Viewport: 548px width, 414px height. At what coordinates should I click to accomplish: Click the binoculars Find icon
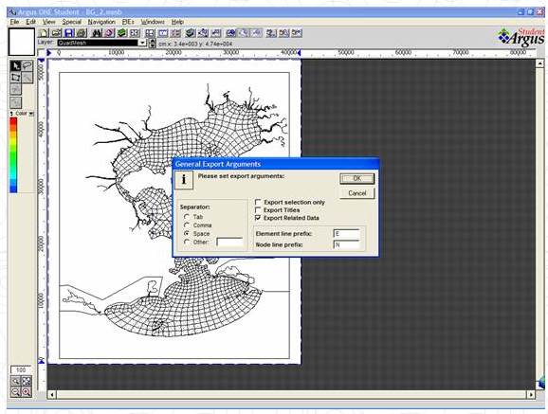tap(97, 33)
